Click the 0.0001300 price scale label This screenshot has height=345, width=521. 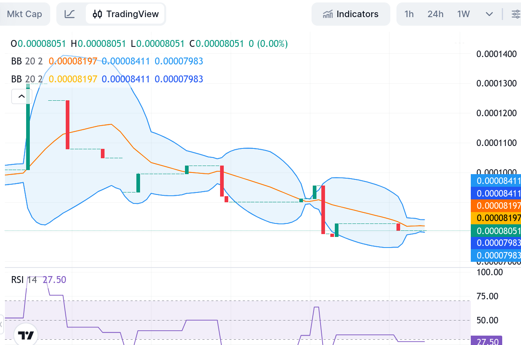[497, 84]
